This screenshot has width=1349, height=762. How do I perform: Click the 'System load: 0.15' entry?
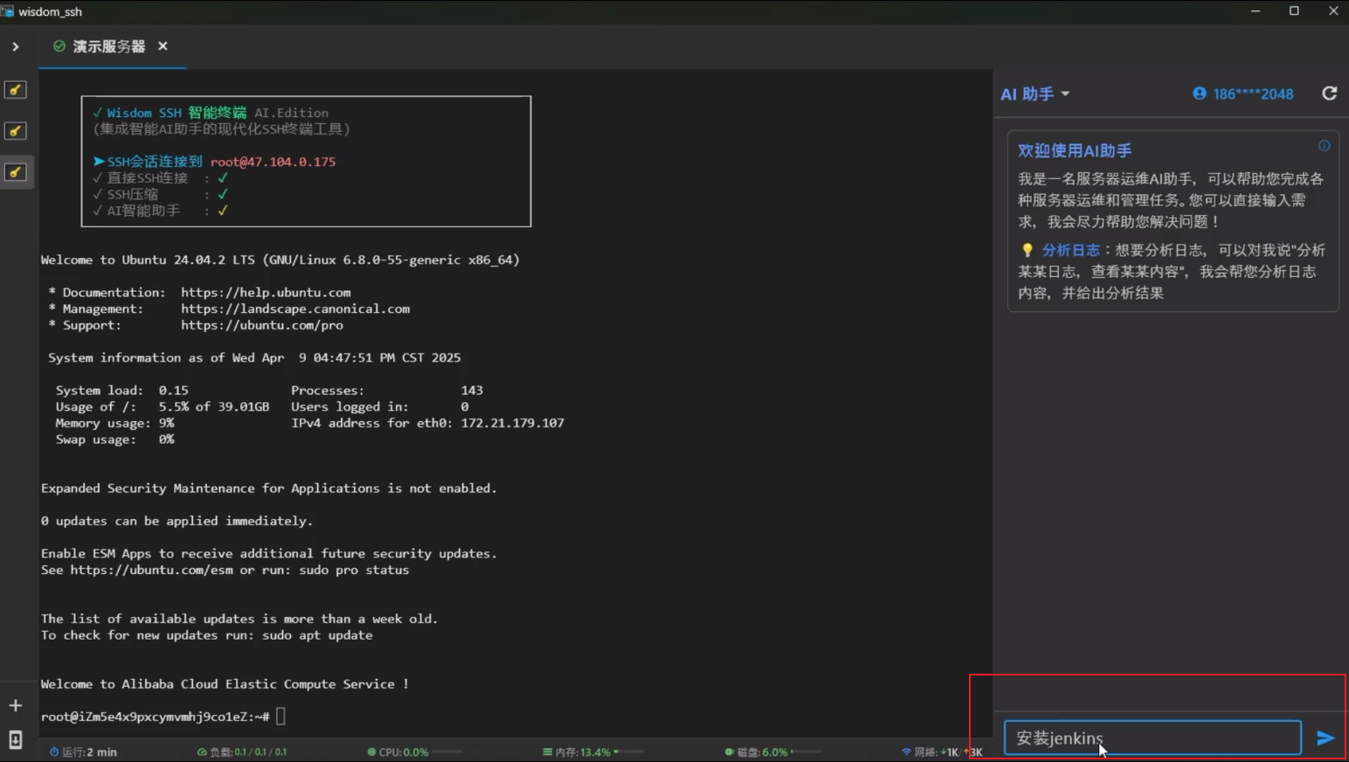point(121,391)
